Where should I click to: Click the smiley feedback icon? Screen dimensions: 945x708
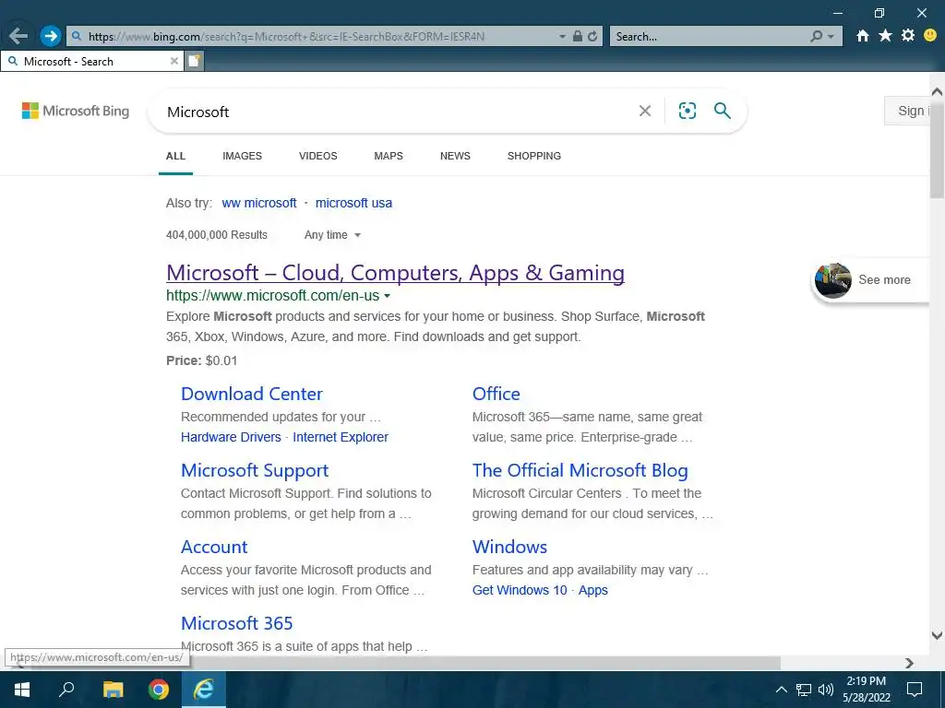tap(930, 36)
